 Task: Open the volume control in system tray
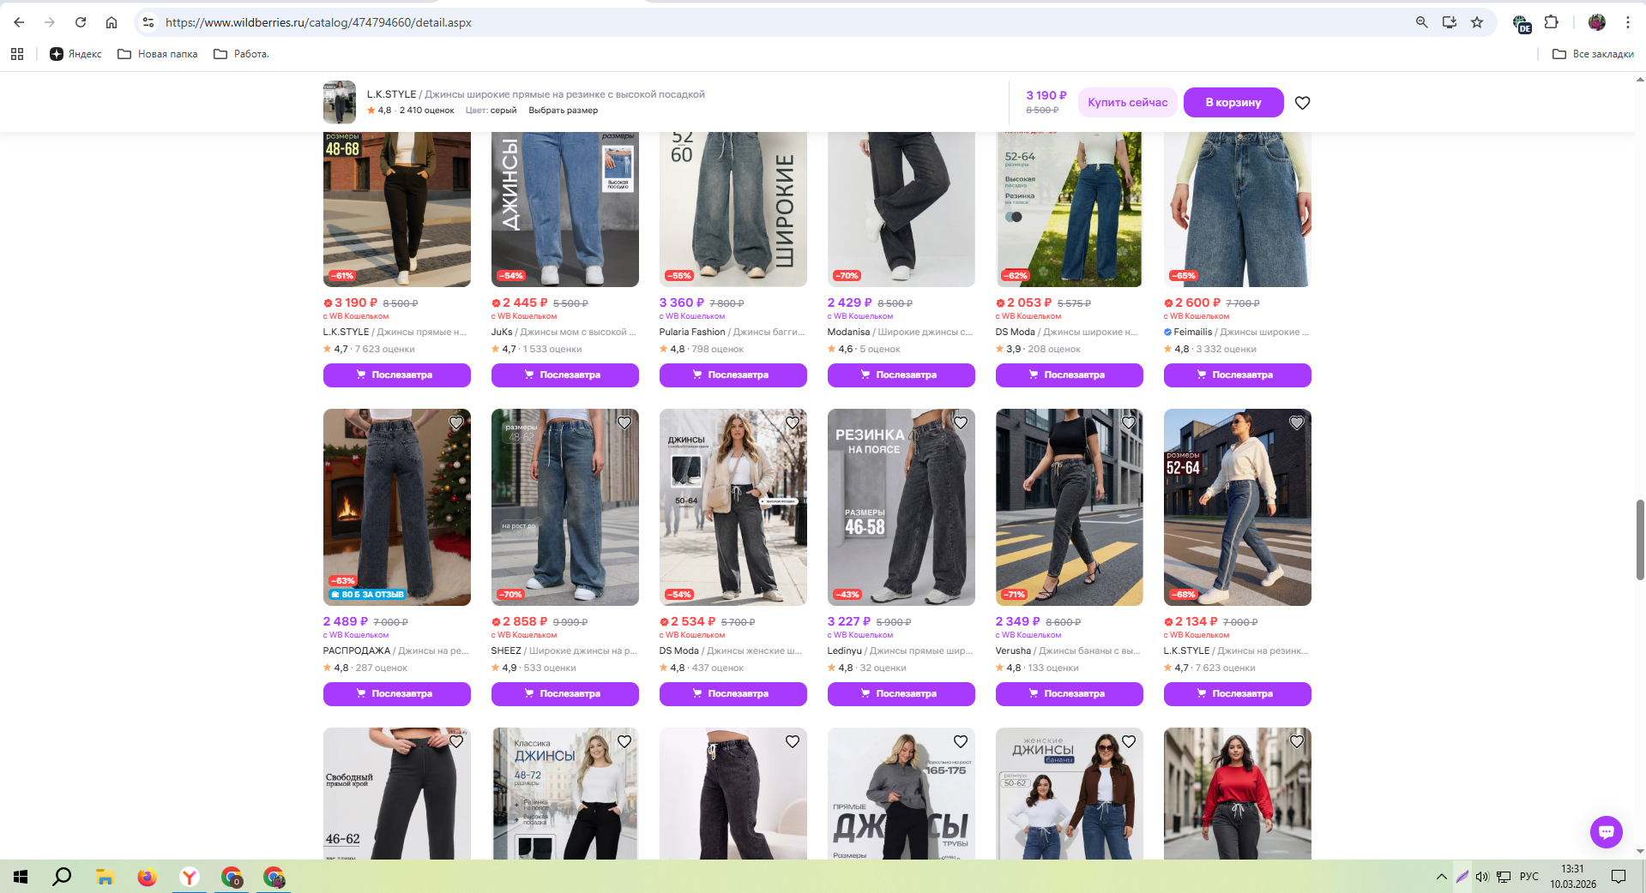click(x=1482, y=877)
